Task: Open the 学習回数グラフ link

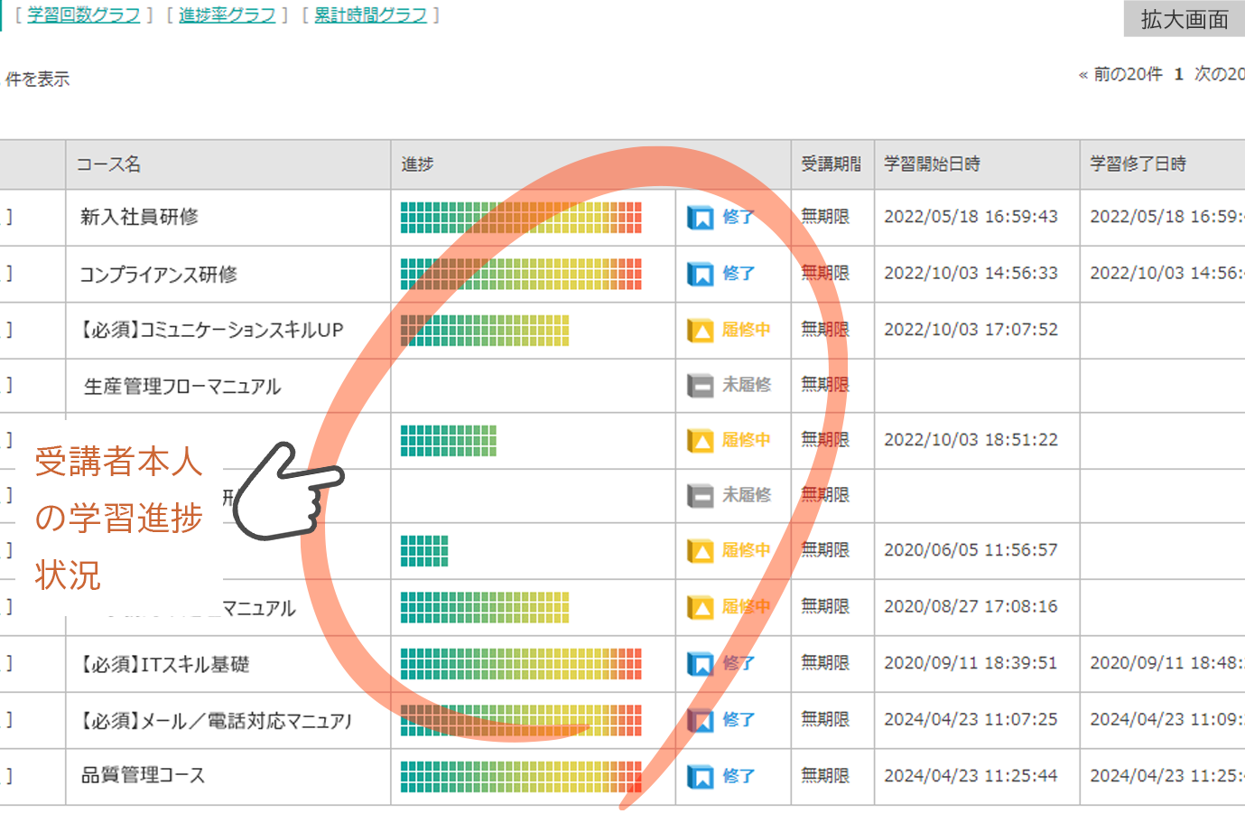Action: coord(84,15)
